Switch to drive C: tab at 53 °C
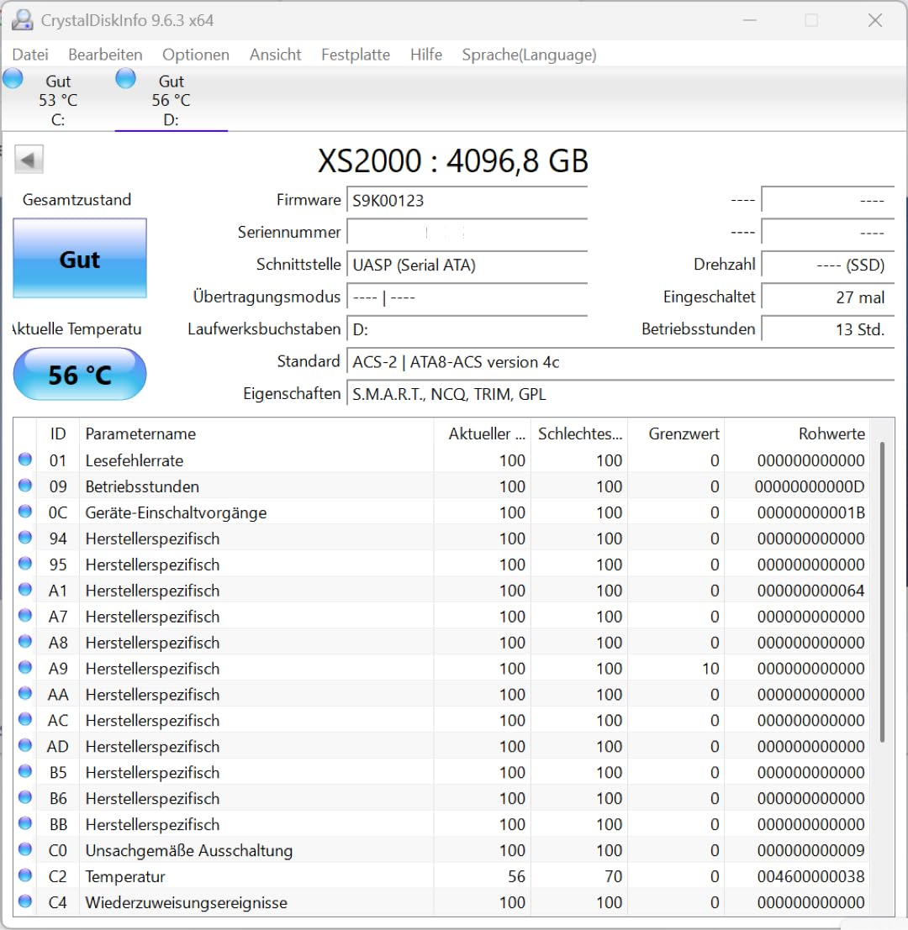 click(57, 100)
